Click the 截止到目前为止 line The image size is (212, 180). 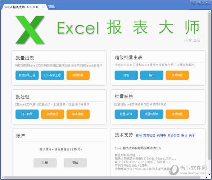point(127,155)
